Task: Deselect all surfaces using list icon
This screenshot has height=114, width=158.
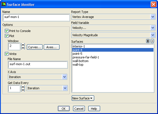Action: coord(152,41)
